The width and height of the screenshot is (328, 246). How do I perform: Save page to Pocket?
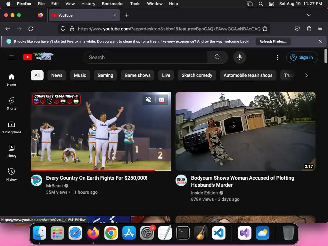pyautogui.click(x=297, y=29)
